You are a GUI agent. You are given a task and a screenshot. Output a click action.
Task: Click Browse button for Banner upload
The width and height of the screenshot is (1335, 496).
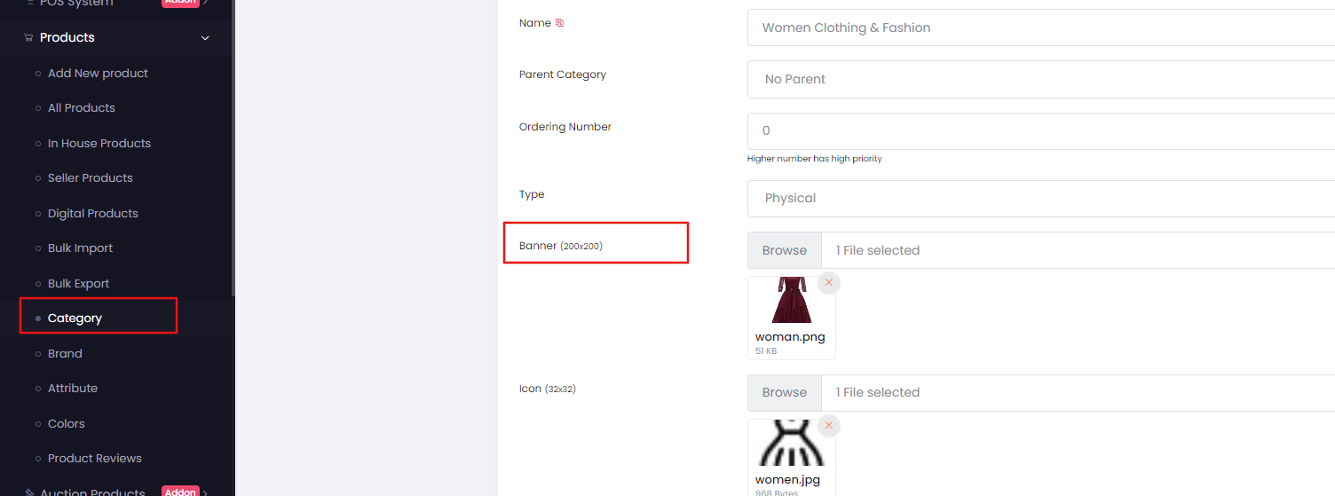785,250
